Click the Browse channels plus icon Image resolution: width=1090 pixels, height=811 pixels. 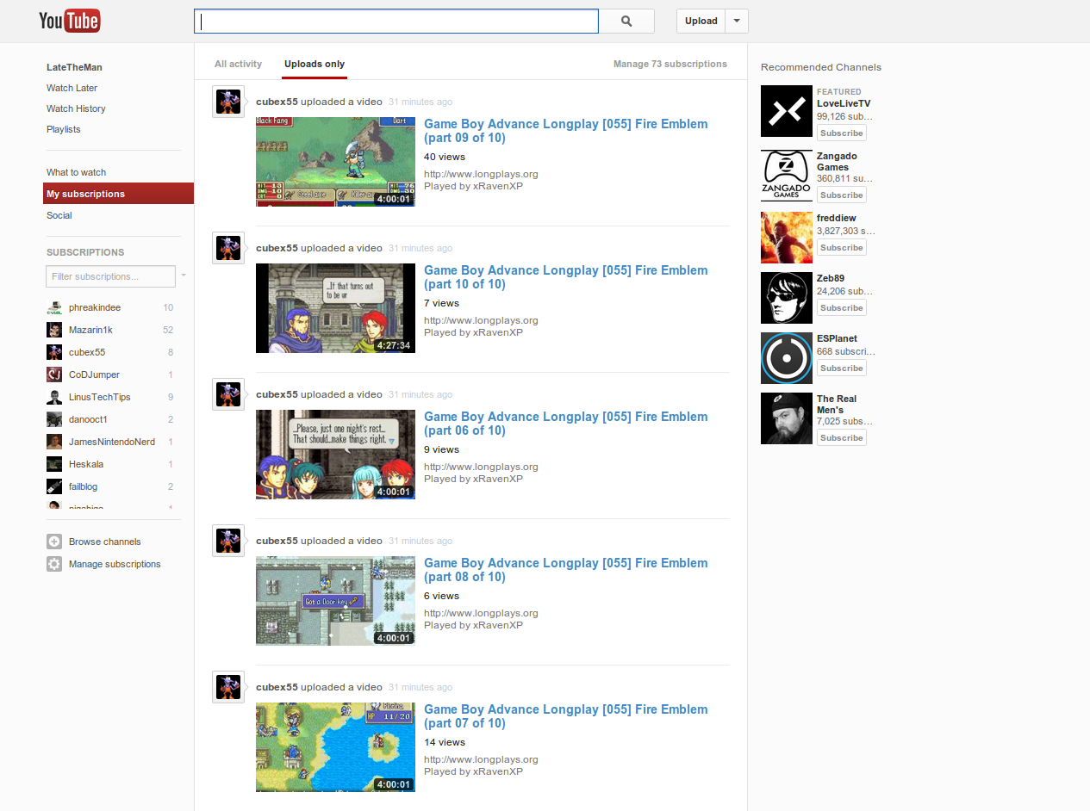click(54, 542)
